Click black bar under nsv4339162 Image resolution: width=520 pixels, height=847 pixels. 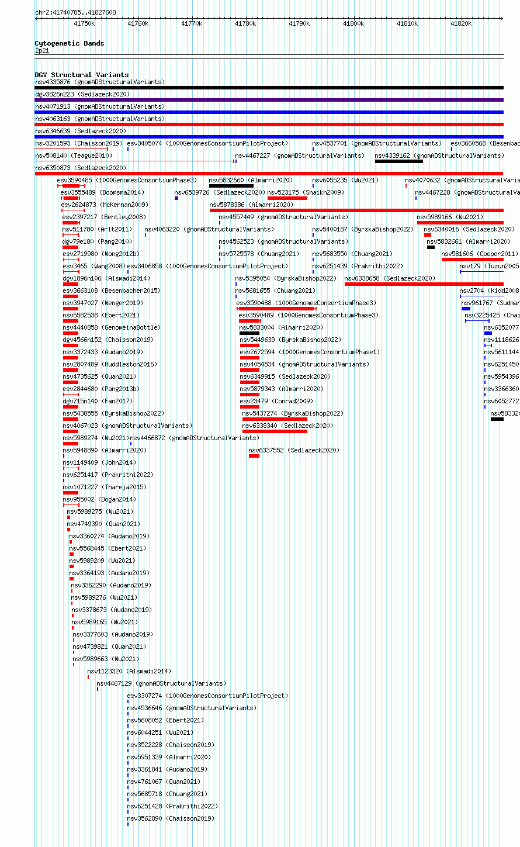pos(399,161)
